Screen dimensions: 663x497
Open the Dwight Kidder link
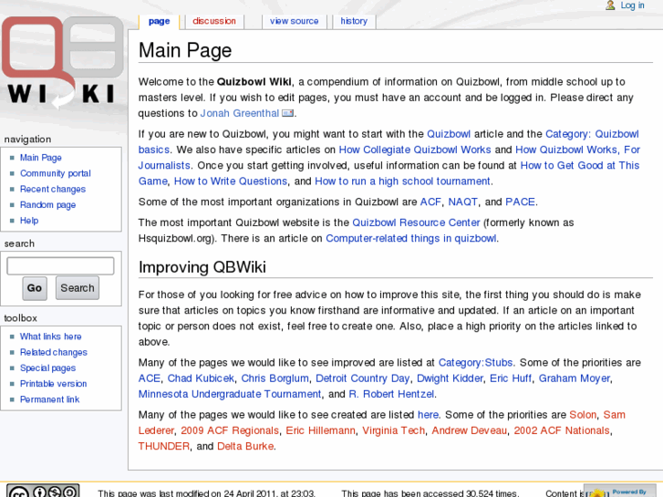pyautogui.click(x=450, y=378)
